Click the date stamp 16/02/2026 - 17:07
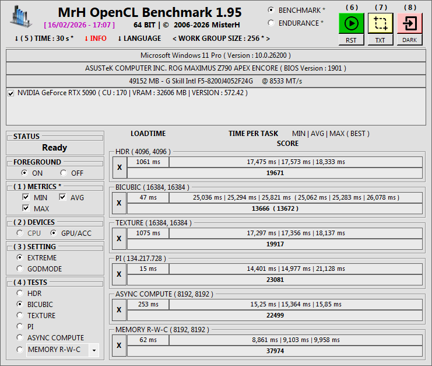432x366 pixels. (79, 25)
